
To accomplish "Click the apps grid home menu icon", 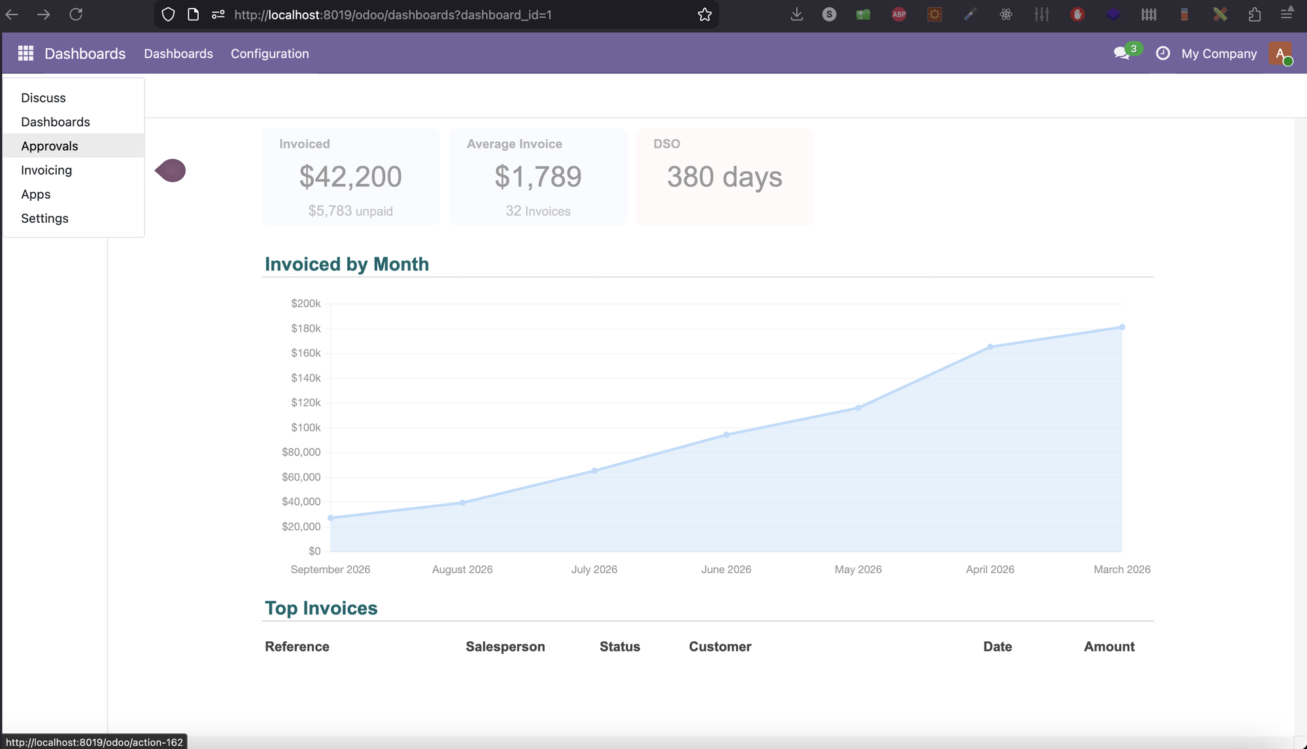I will pos(25,54).
